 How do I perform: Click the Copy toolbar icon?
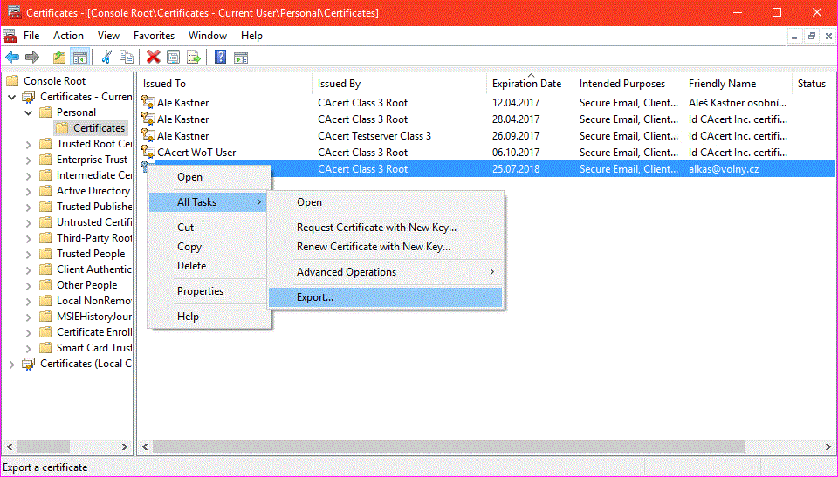pyautogui.click(x=127, y=57)
